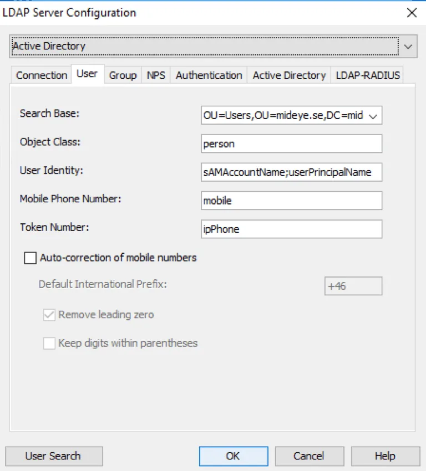
Task: Click the Object Class input field
Action: pyautogui.click(x=291, y=144)
